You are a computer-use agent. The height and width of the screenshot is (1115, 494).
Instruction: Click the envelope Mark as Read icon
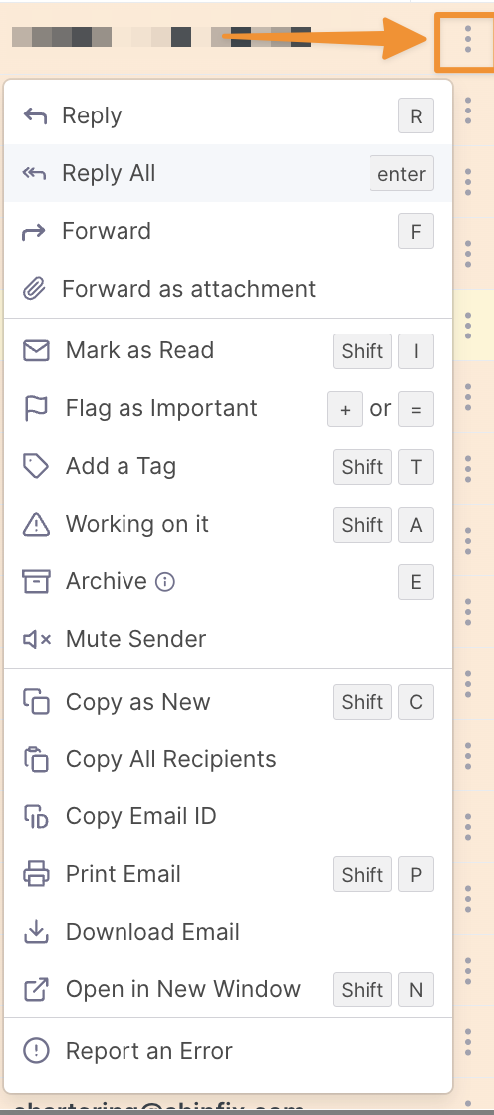[x=36, y=350]
